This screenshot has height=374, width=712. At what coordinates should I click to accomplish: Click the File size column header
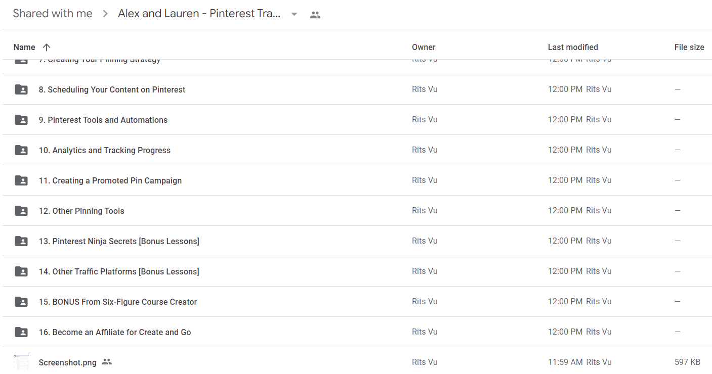(x=689, y=47)
